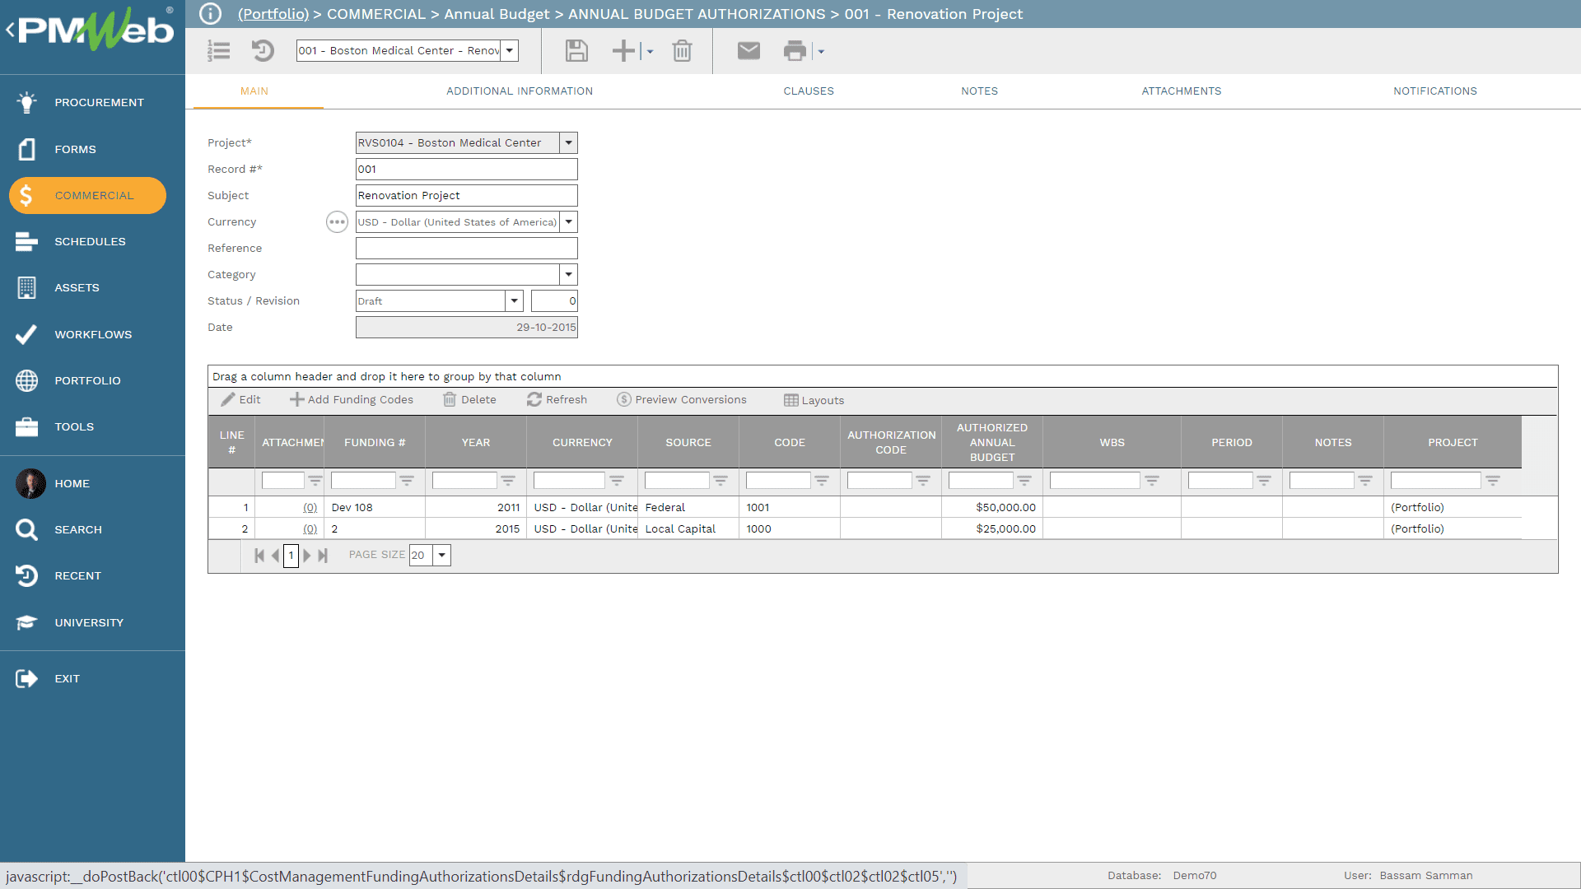This screenshot has width=1581, height=889.
Task: Expand the print options dropdown arrow
Action: tap(821, 51)
